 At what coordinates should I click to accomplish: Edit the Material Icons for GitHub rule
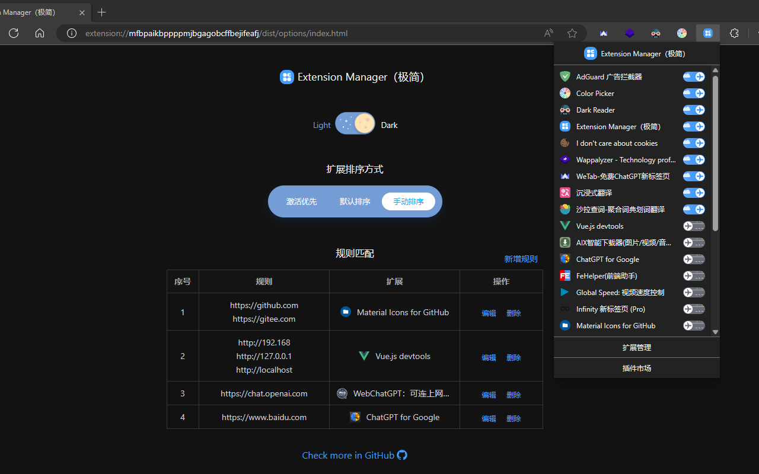tap(489, 313)
